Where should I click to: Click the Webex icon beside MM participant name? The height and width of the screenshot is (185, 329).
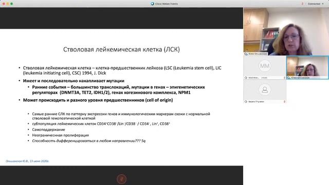point(246,78)
